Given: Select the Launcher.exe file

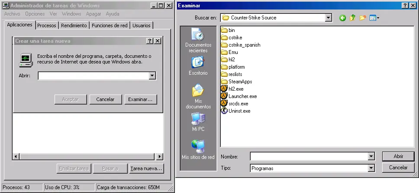Looking at the screenshot, I should click(x=239, y=96).
